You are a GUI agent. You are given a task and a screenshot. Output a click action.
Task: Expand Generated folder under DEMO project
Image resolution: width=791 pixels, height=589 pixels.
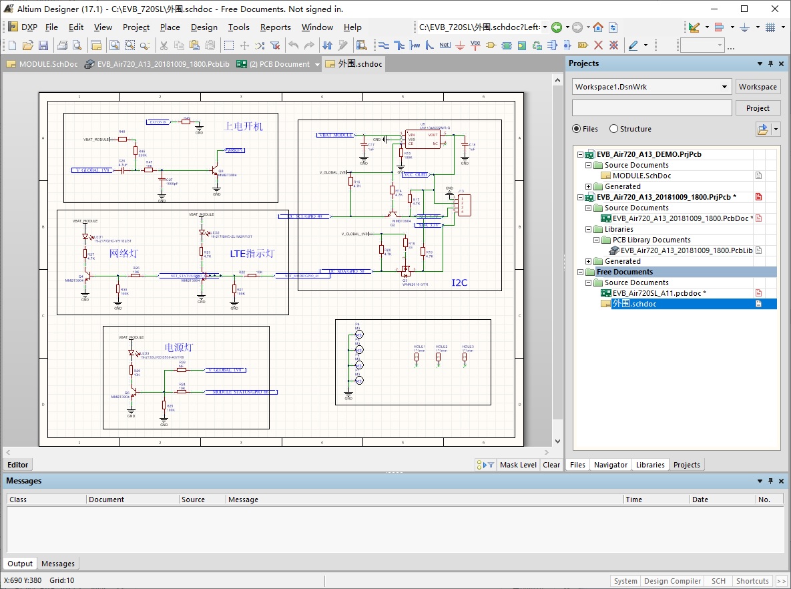click(588, 187)
